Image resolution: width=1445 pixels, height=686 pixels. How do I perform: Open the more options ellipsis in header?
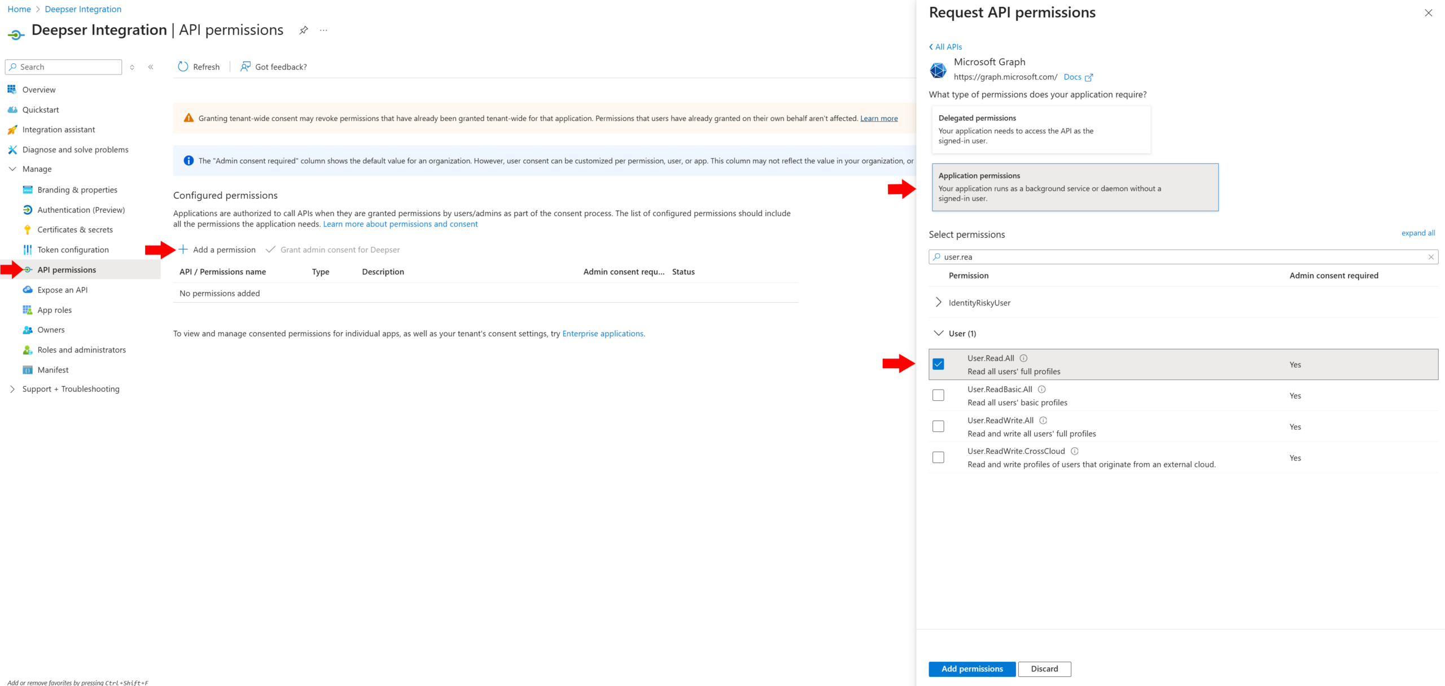pos(323,30)
